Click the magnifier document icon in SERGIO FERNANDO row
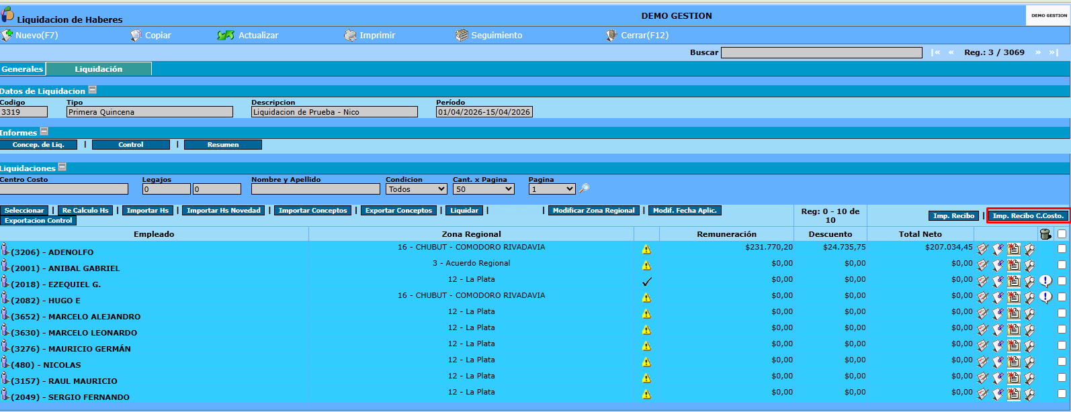The height and width of the screenshot is (412, 1071). click(x=1029, y=394)
